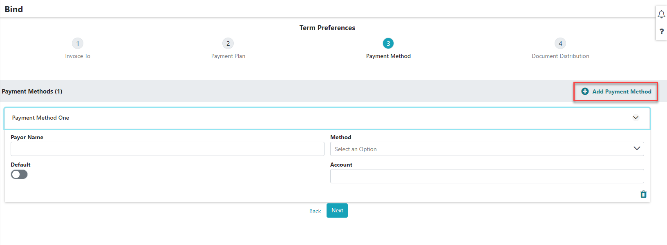Open the notifications bell icon
This screenshot has height=245, width=667.
click(661, 15)
